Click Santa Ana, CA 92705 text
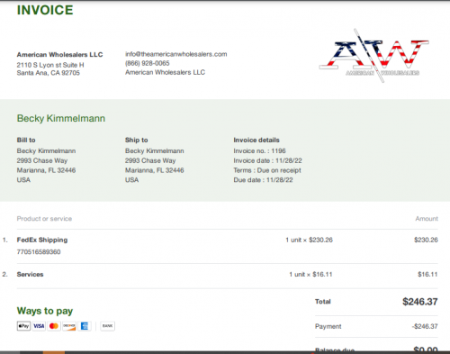The image size is (450, 354). 49,73
